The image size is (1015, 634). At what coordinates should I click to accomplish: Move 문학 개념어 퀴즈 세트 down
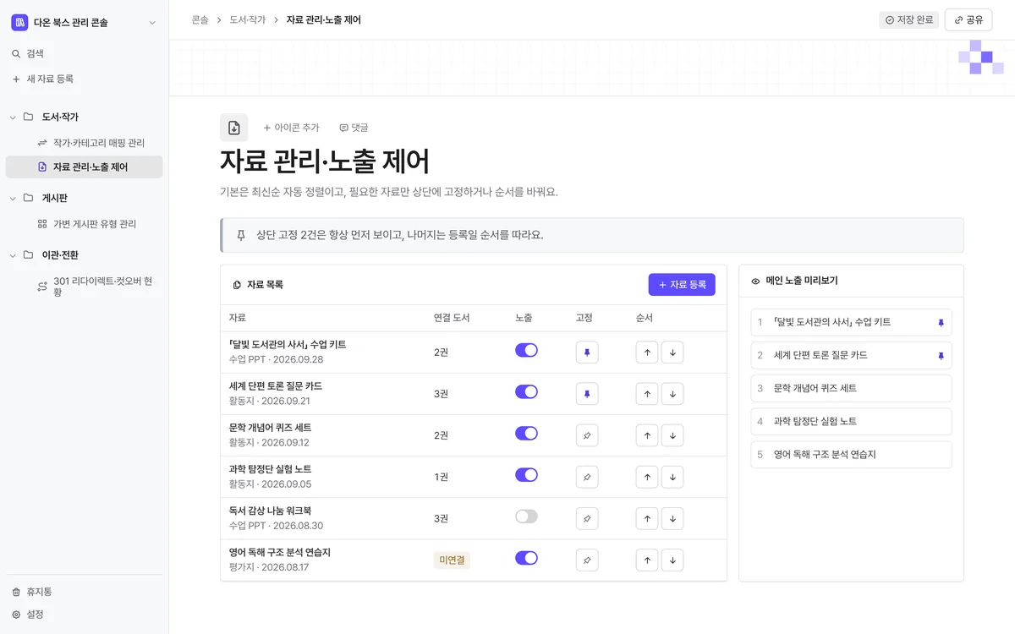coord(672,435)
